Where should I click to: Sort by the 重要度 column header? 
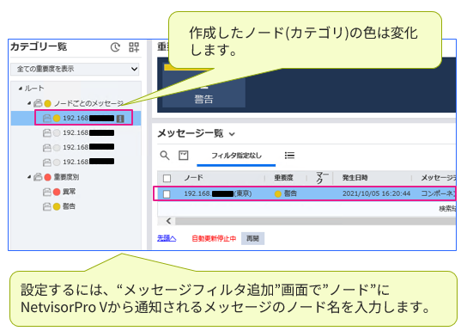point(283,178)
